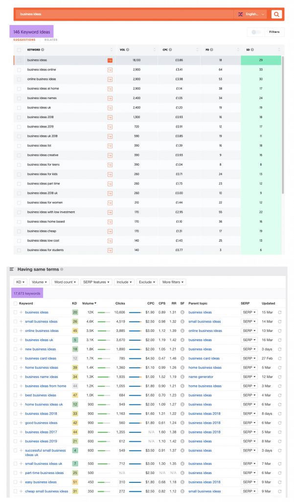Click plus icon beside online business ideas

[21, 331]
